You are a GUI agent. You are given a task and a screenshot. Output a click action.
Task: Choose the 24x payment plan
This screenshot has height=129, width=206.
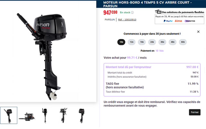tap(152, 42)
